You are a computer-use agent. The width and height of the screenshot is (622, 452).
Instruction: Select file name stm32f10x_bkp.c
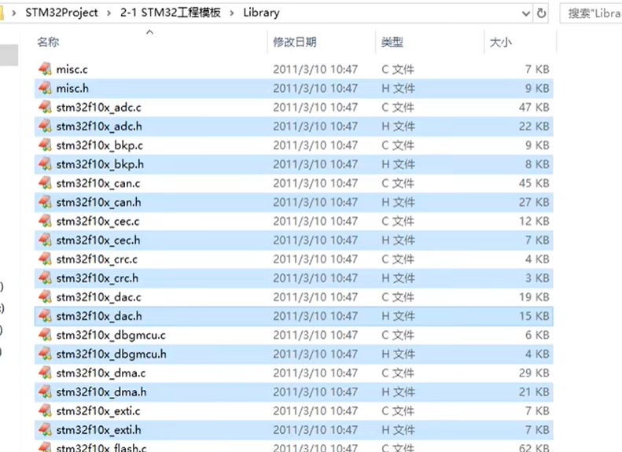pyautogui.click(x=100, y=145)
